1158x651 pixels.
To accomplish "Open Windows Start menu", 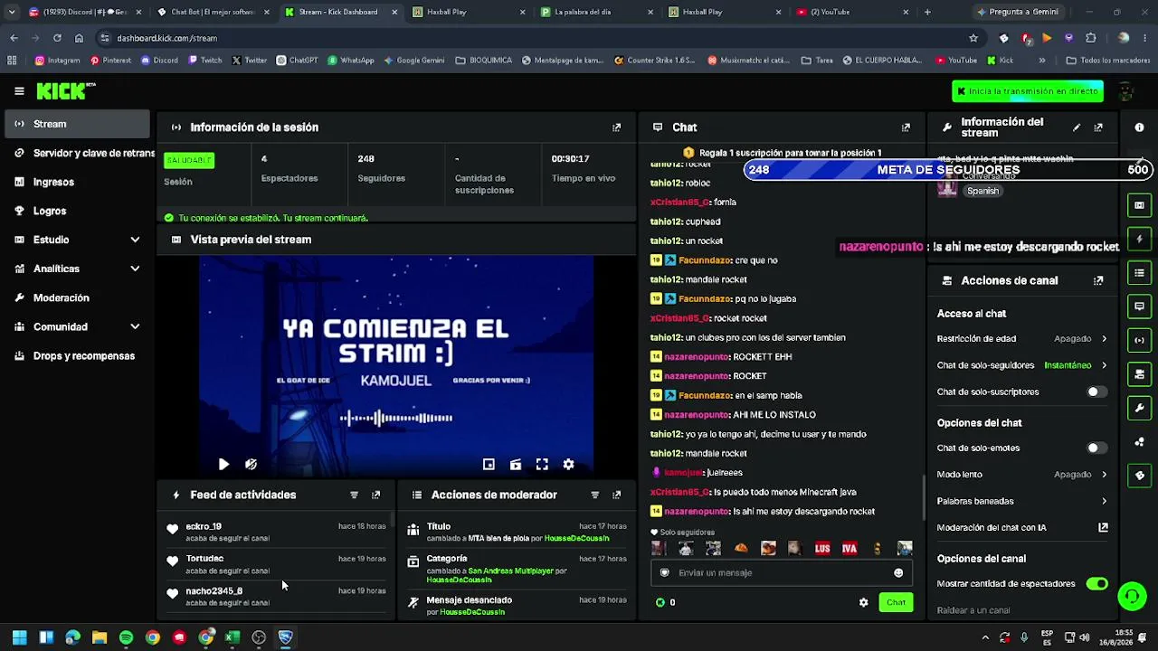I will point(19,637).
